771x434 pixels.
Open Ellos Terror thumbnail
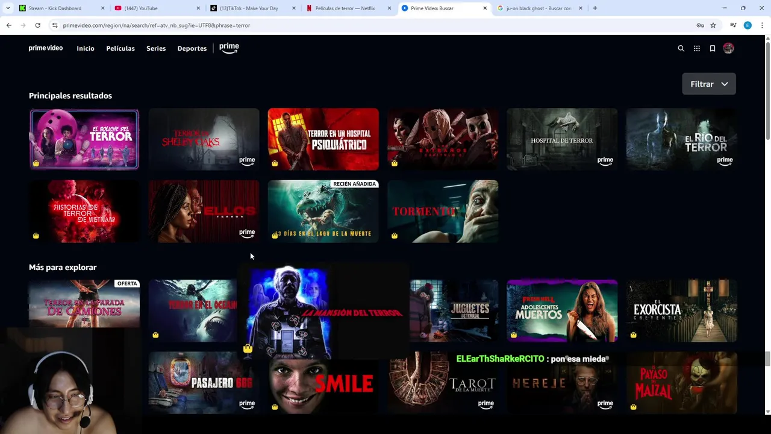[x=204, y=212]
